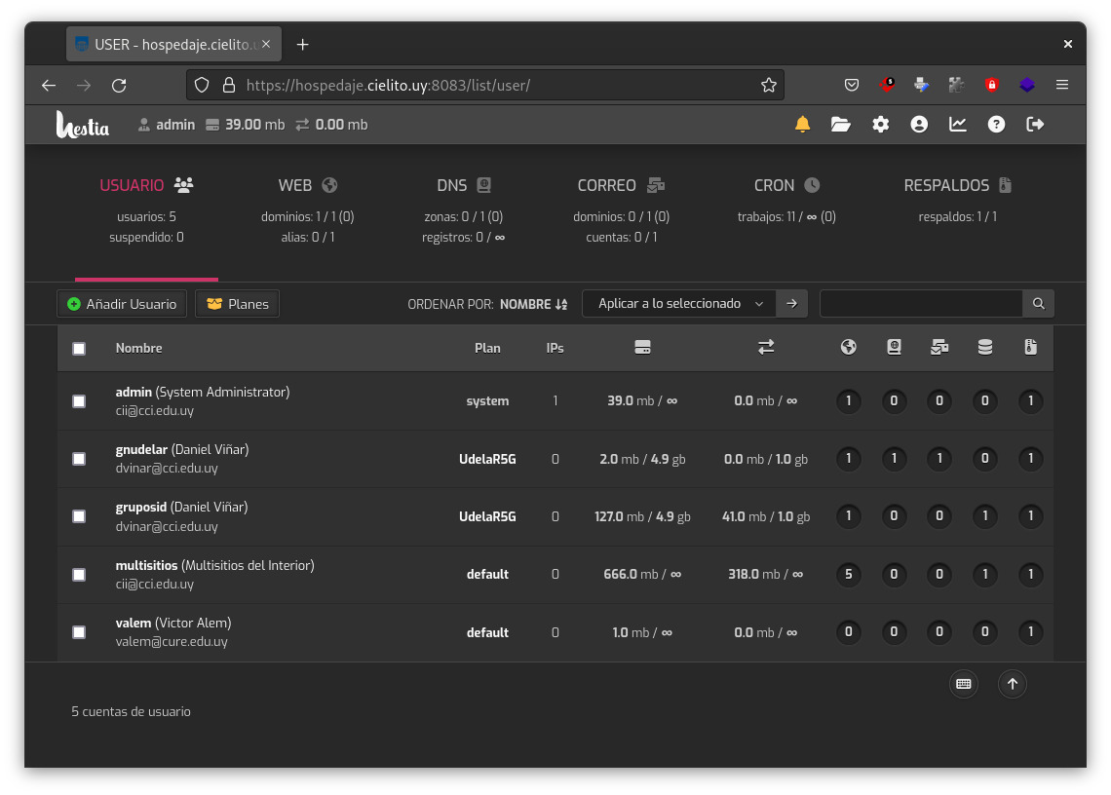
Task: Open Firefox application menu (hamburger)
Action: (x=1062, y=85)
